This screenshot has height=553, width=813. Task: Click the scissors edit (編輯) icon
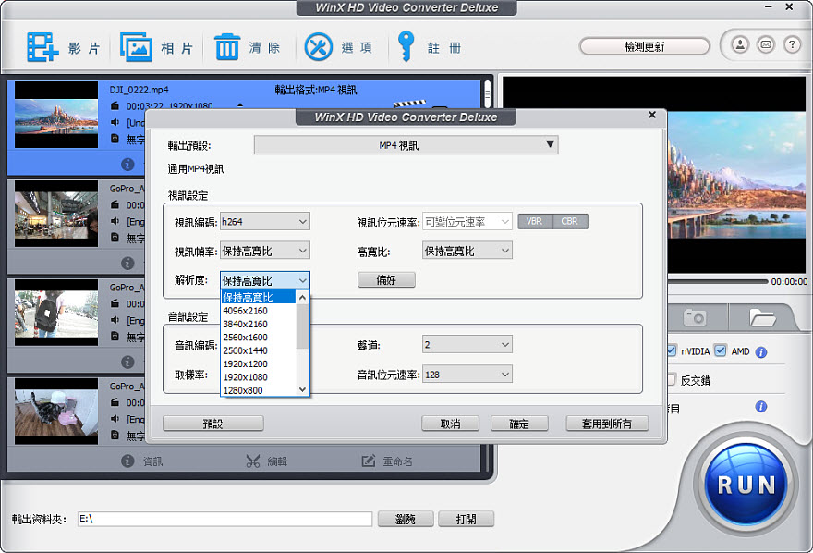click(253, 461)
